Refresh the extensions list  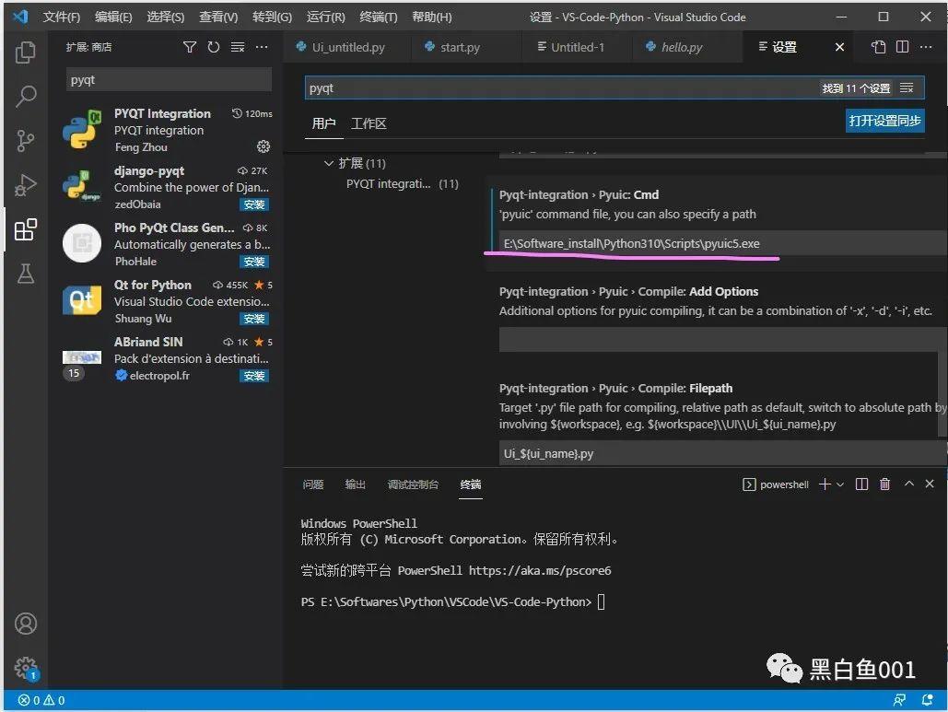point(214,47)
